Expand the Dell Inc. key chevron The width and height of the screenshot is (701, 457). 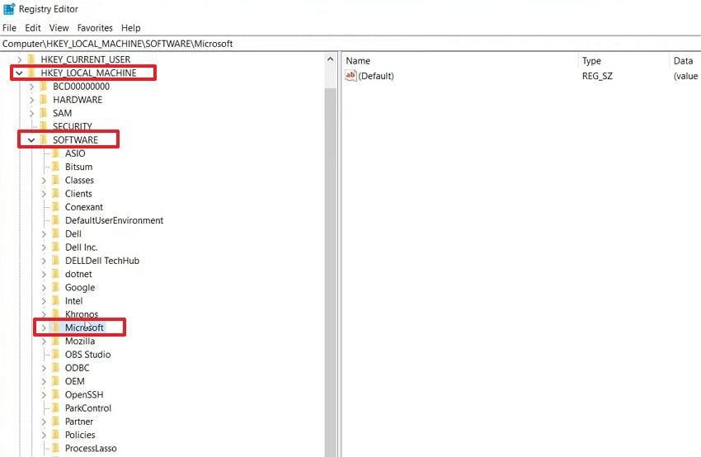[44, 247]
